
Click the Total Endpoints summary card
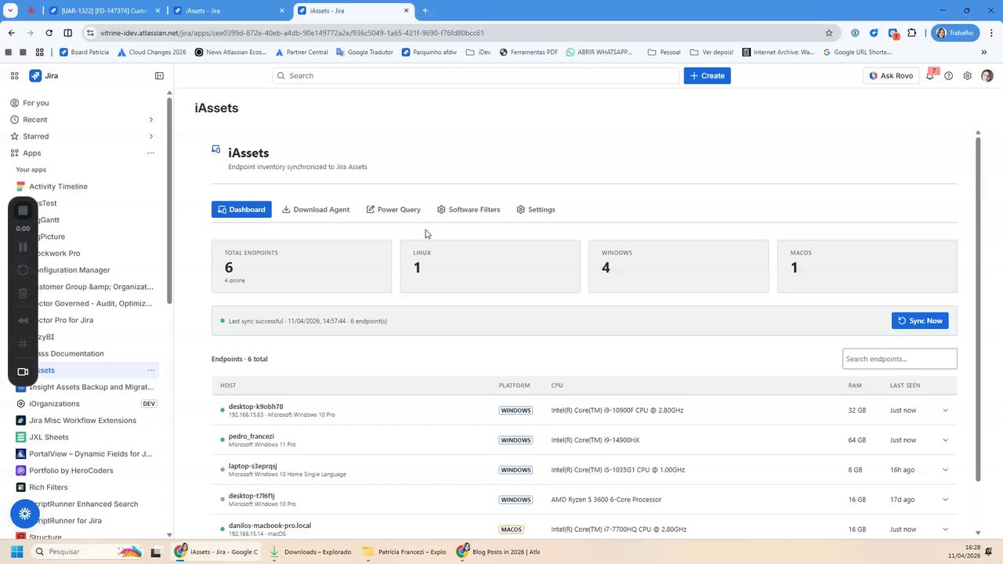pyautogui.click(x=302, y=266)
